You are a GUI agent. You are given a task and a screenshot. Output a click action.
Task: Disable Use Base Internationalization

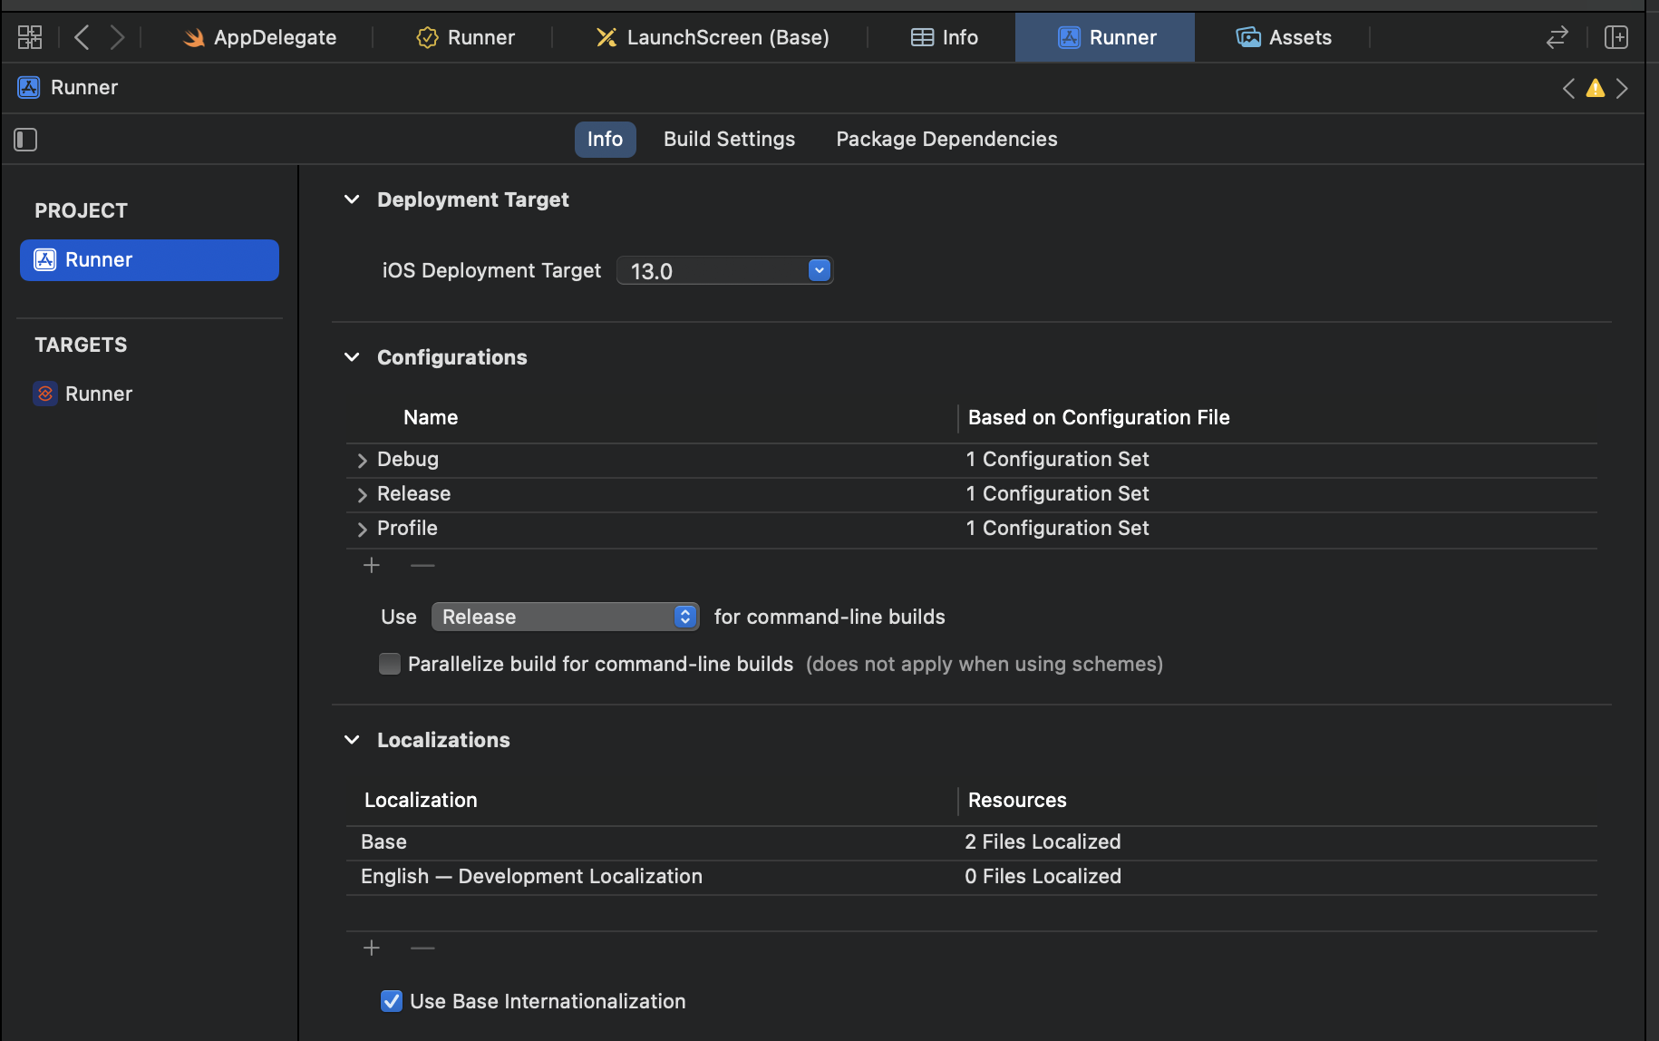[x=391, y=1001]
